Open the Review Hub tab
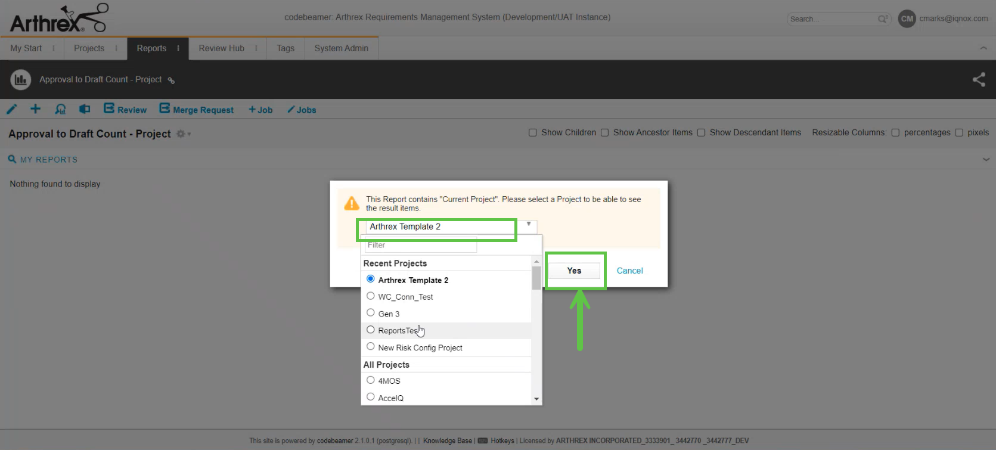The image size is (996, 450). click(221, 48)
